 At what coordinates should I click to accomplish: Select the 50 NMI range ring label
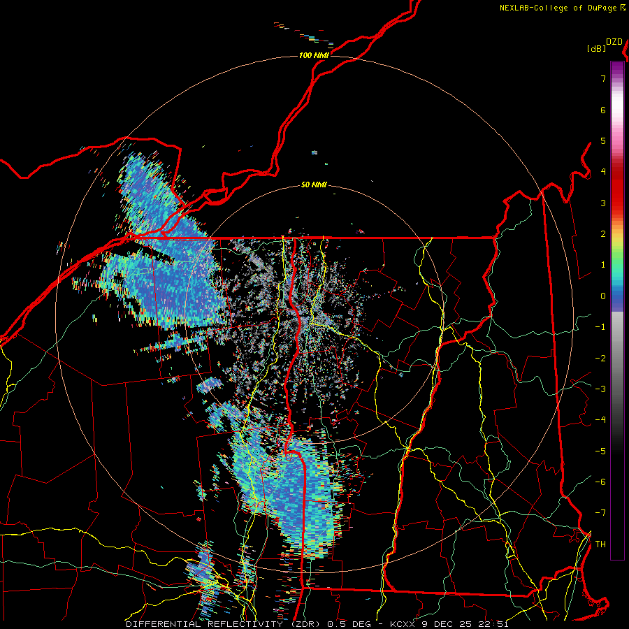314,185
